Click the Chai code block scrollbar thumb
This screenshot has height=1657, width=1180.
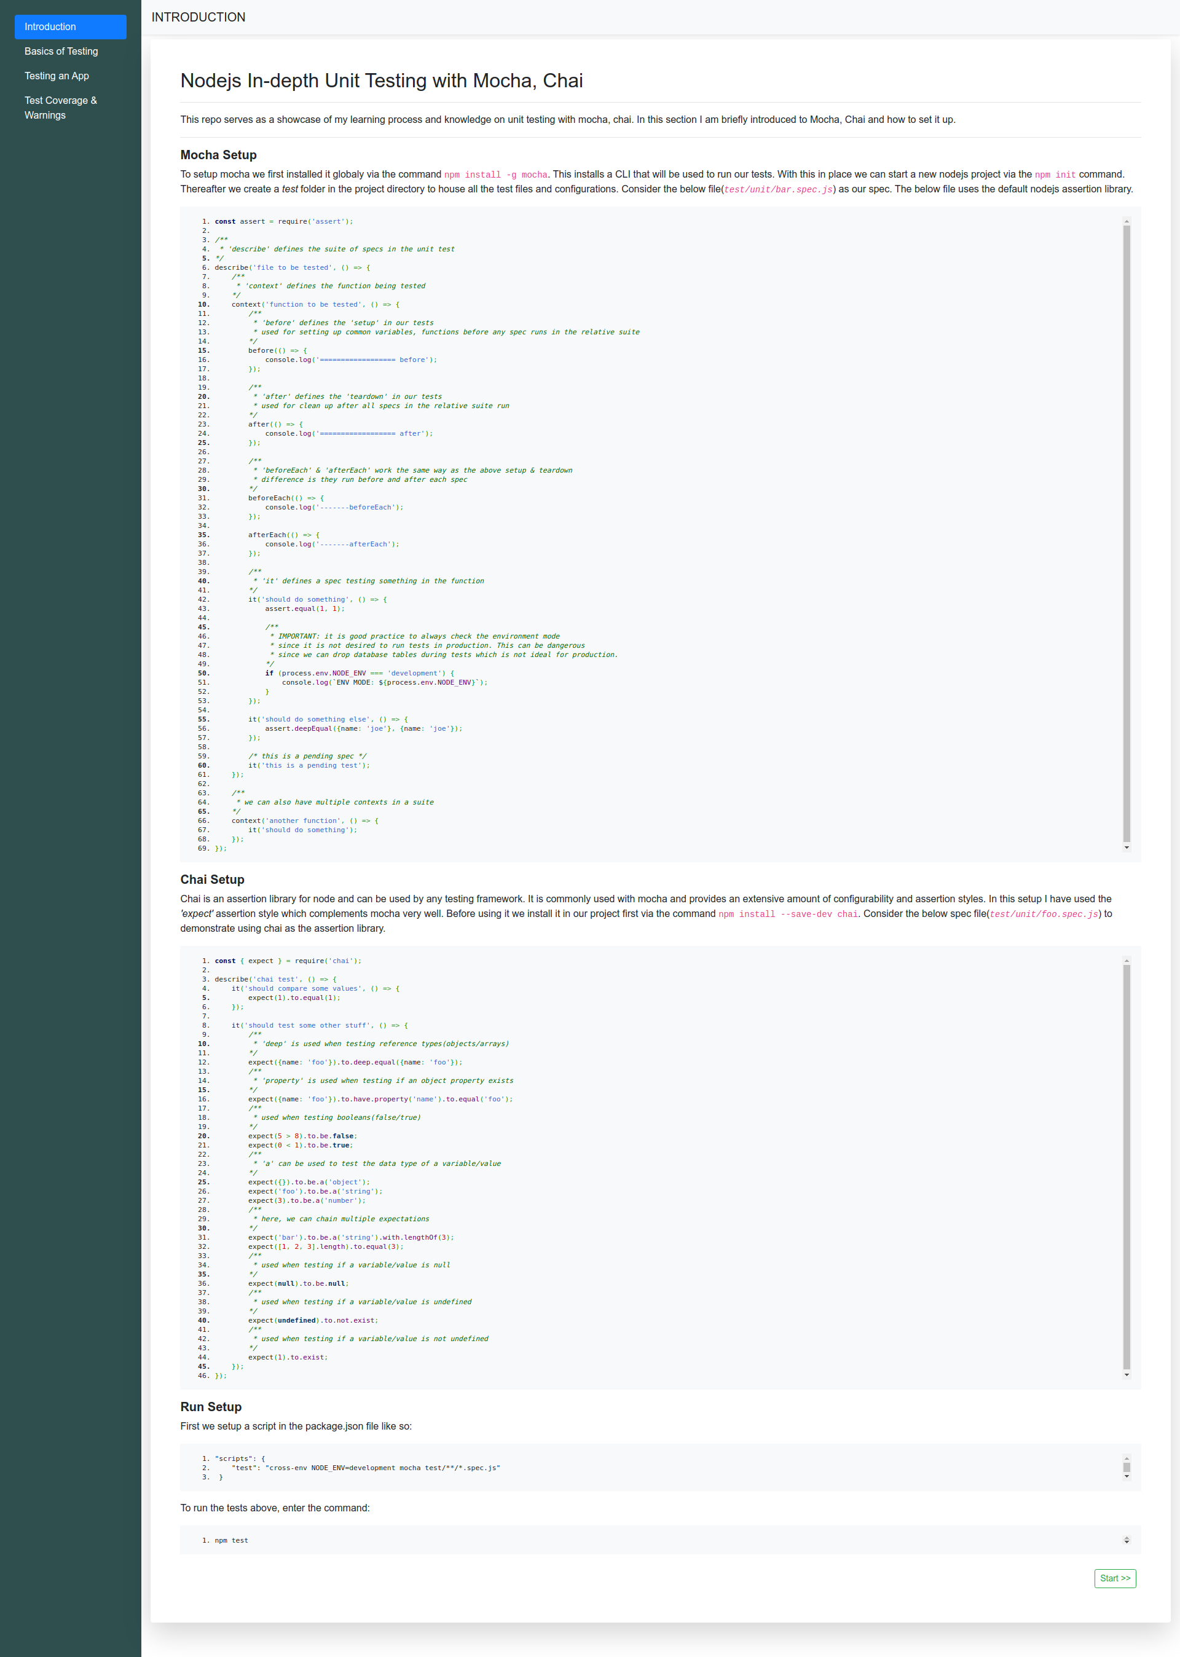(x=1127, y=1167)
